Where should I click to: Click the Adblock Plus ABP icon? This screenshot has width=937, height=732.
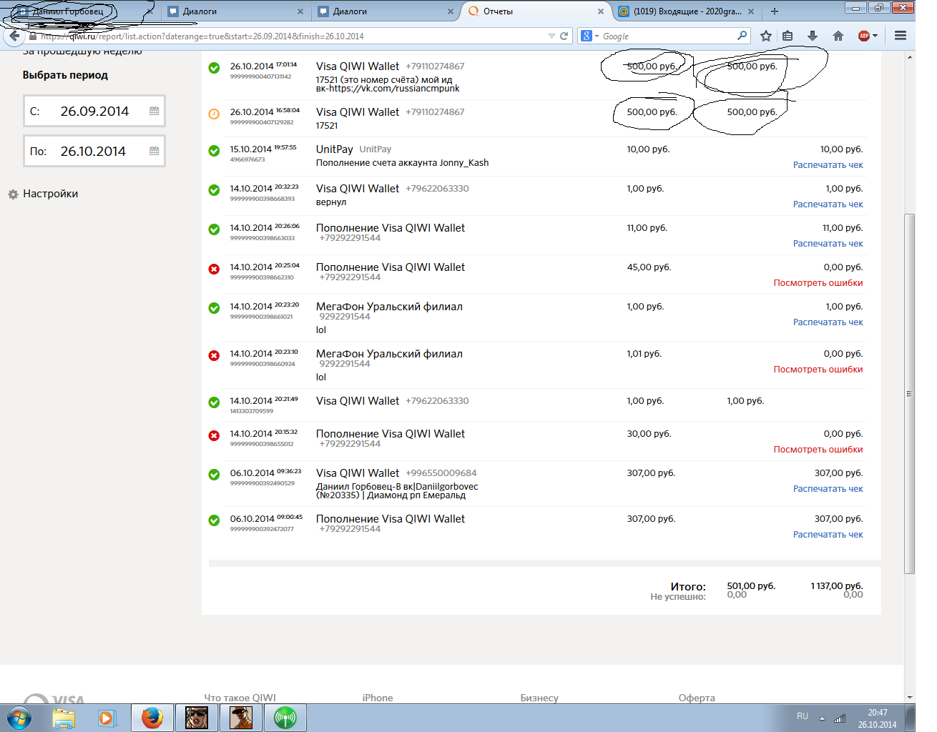pyautogui.click(x=864, y=36)
